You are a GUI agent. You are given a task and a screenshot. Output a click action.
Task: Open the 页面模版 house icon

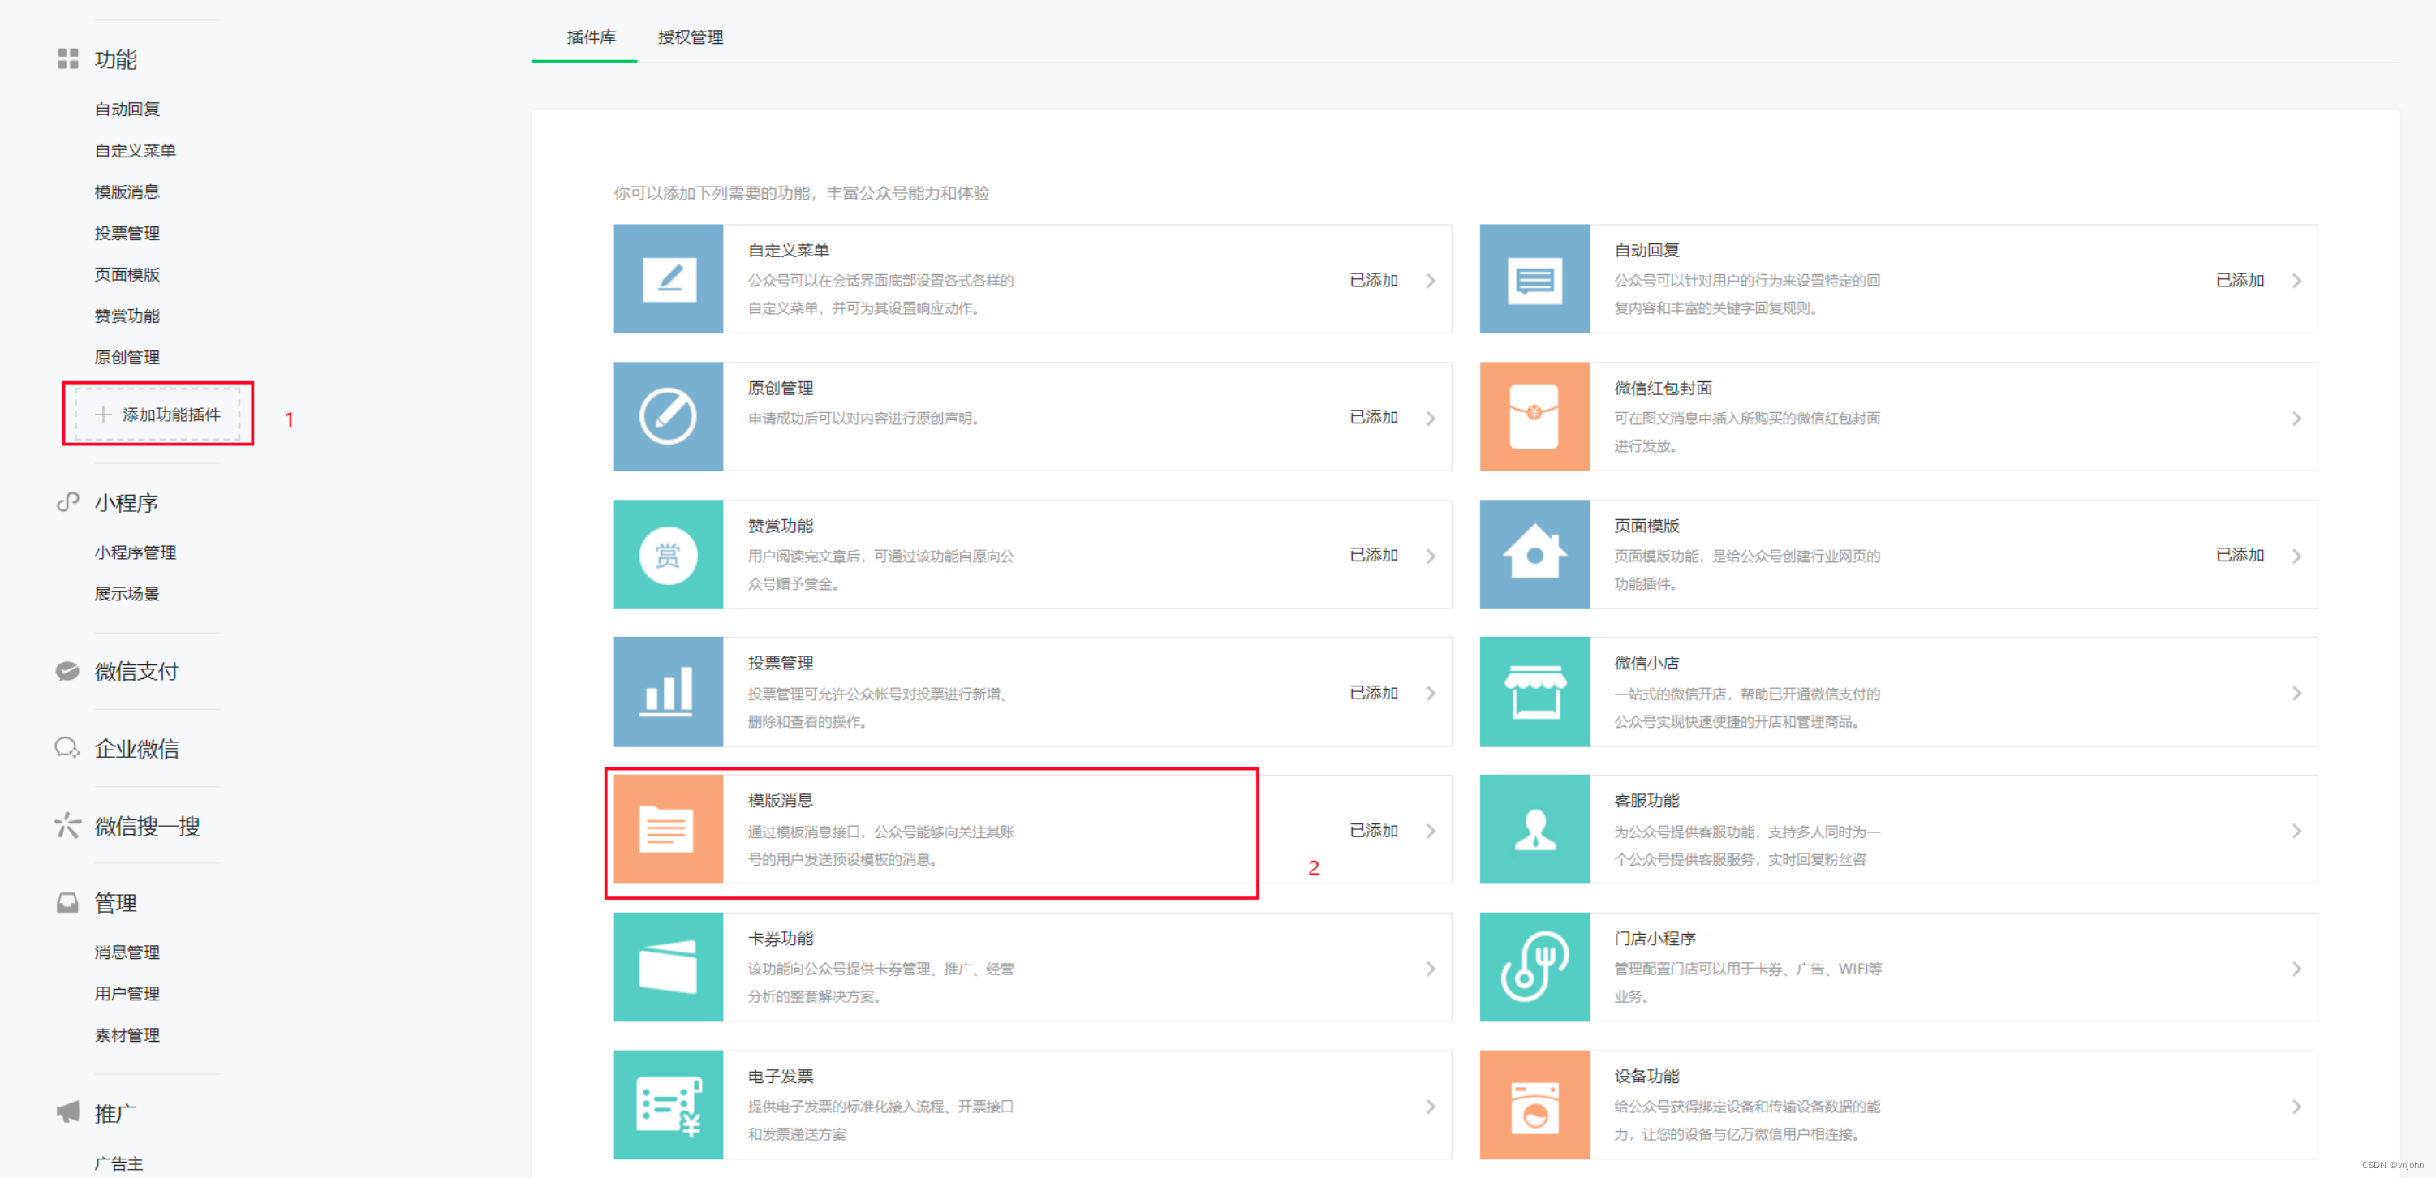click(1534, 554)
